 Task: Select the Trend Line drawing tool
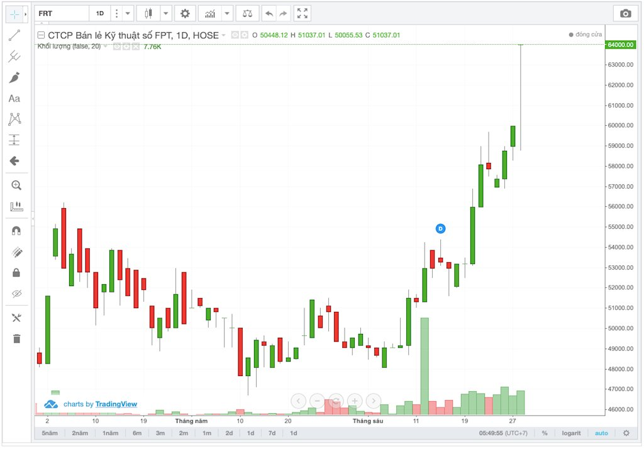point(14,35)
